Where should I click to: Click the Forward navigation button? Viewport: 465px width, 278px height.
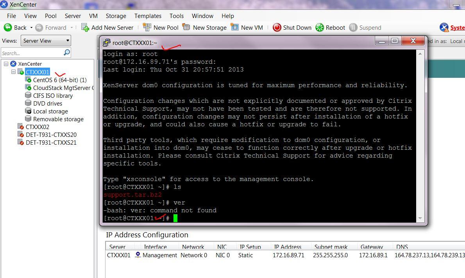[x=51, y=28]
